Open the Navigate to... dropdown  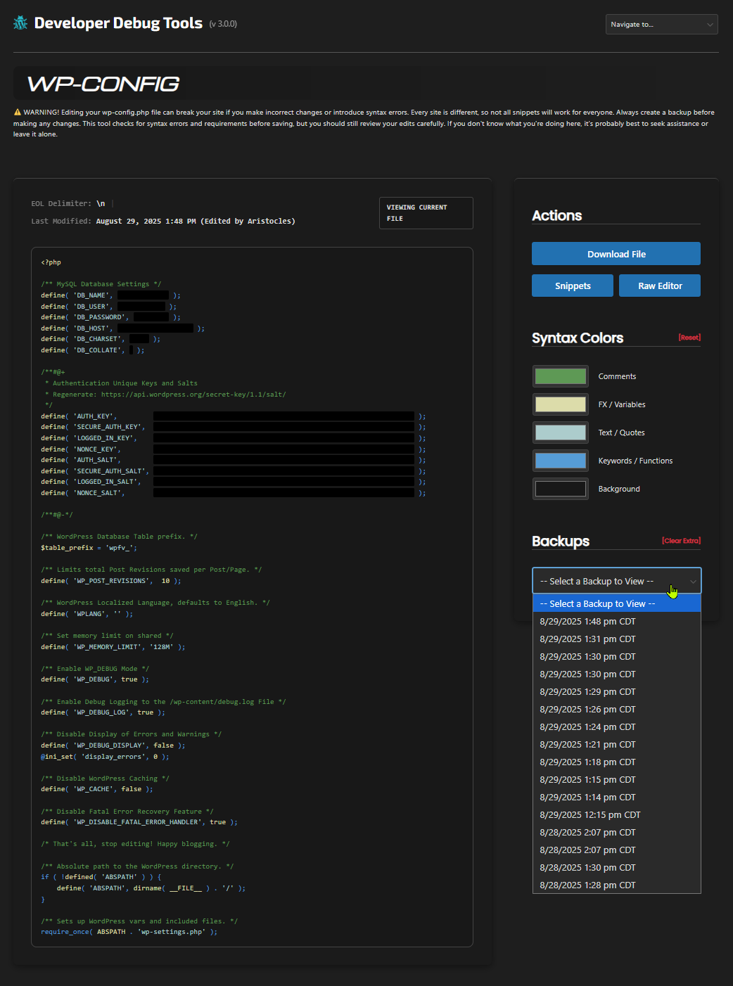coord(660,24)
